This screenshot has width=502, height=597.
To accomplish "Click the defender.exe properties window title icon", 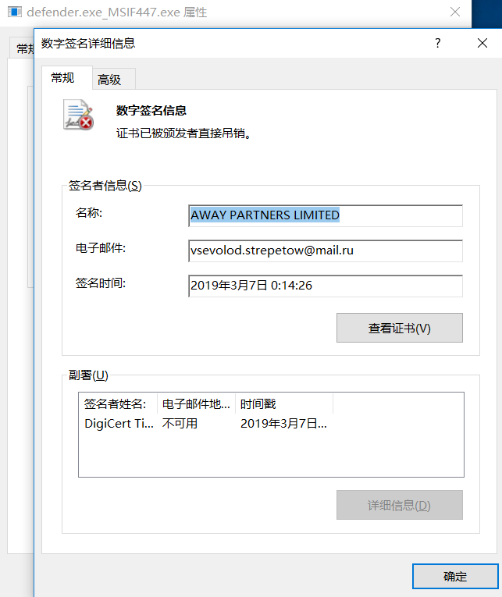I will coord(15,12).
